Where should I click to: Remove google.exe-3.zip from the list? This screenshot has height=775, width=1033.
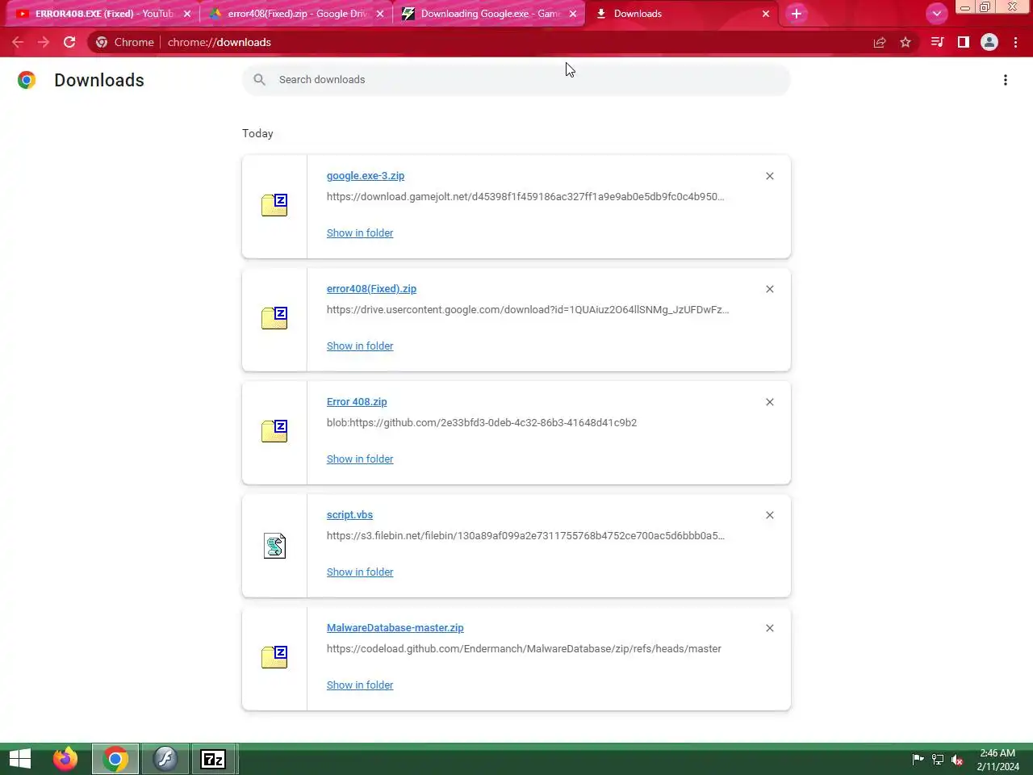pos(770,176)
